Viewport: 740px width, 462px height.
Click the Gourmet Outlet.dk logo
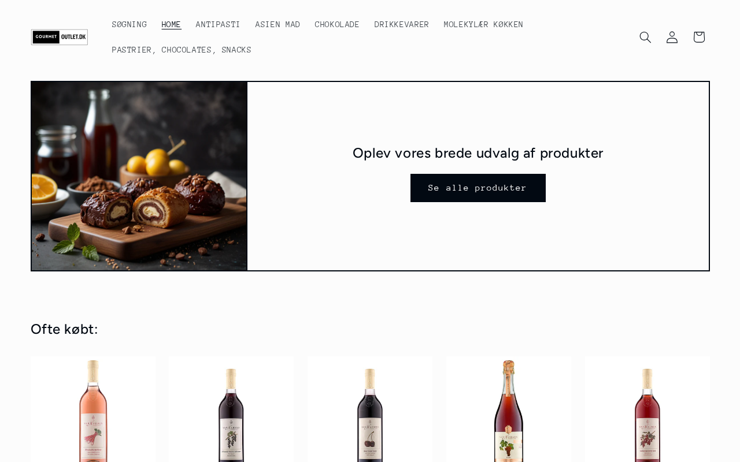(x=60, y=37)
